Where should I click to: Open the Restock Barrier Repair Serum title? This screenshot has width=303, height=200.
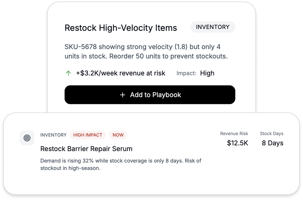(86, 149)
